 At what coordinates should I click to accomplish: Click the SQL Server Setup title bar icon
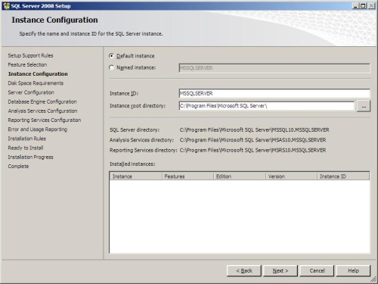[x=6, y=6]
